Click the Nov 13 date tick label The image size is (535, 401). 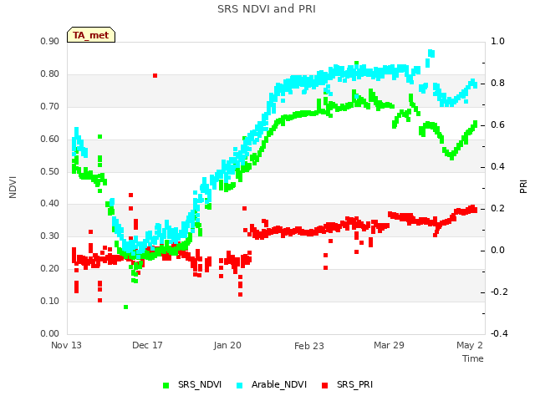click(66, 345)
